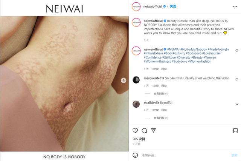Open the #NoBodyIsNobody hashtag

[x=194, y=50]
